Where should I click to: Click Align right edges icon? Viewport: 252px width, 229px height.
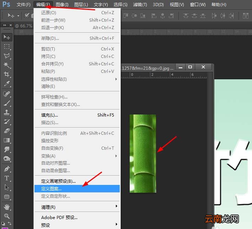[x=171, y=16]
